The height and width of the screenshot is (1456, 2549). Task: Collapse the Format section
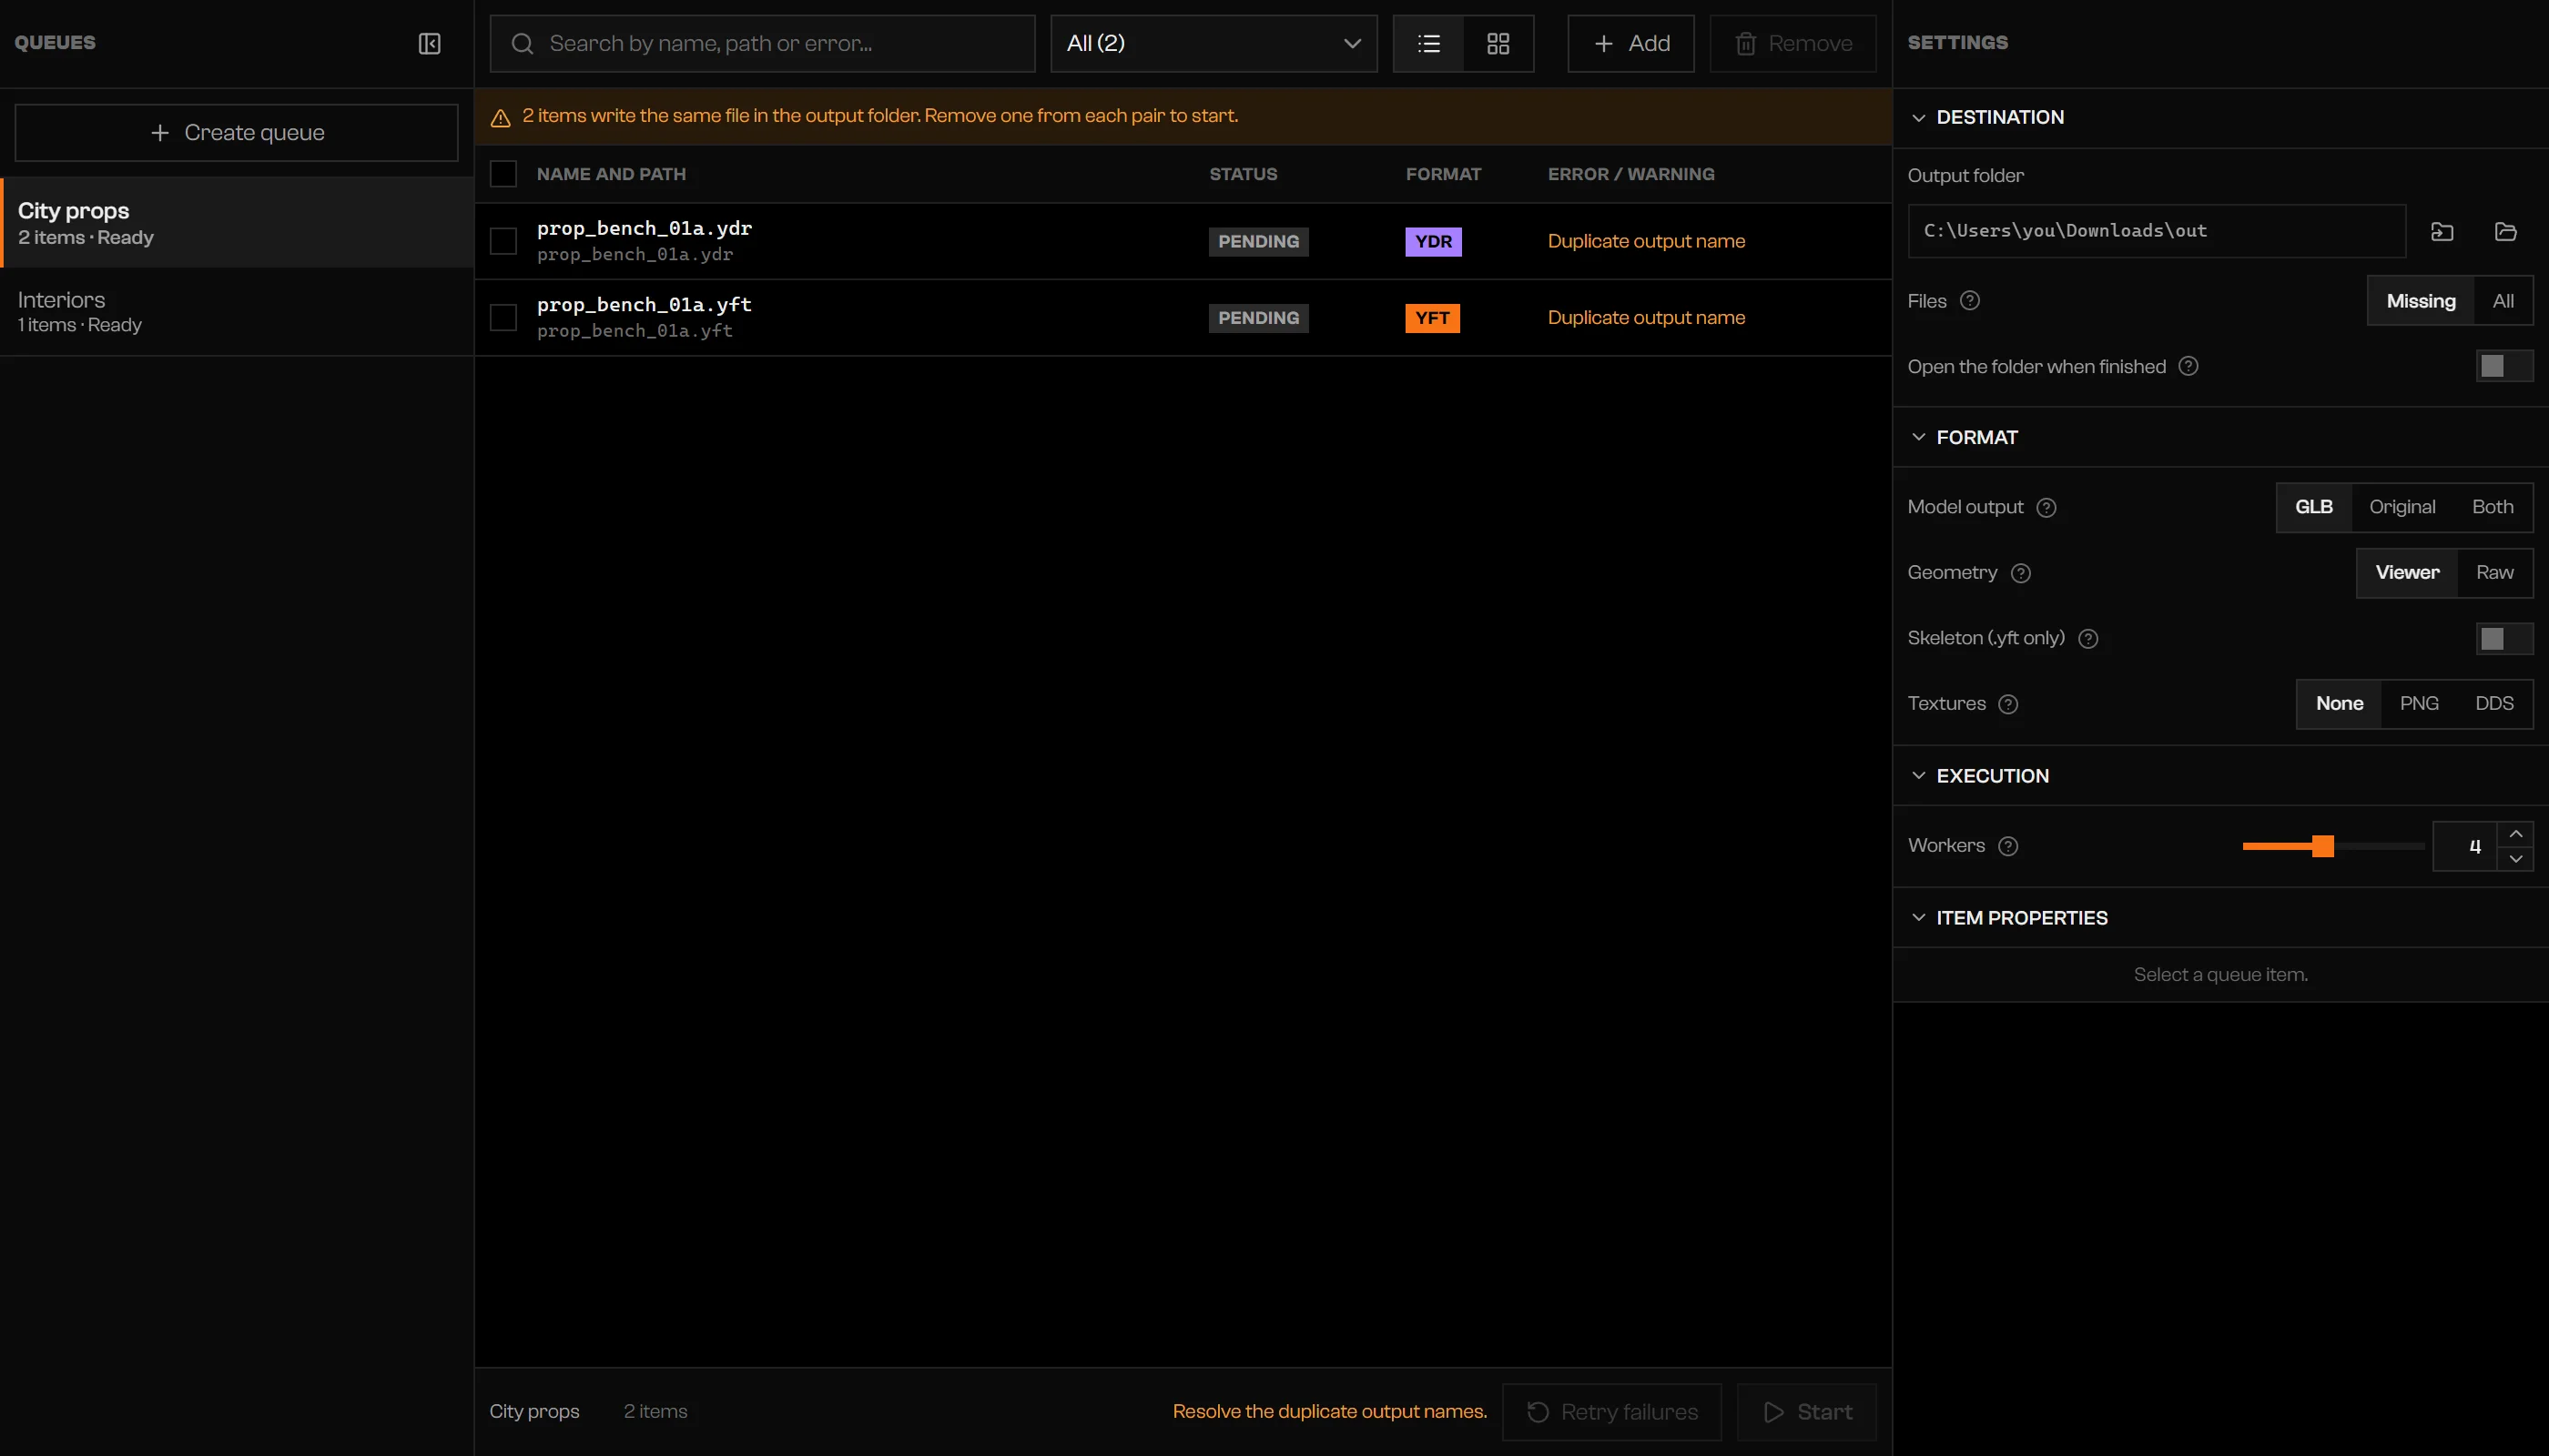pyautogui.click(x=1918, y=437)
